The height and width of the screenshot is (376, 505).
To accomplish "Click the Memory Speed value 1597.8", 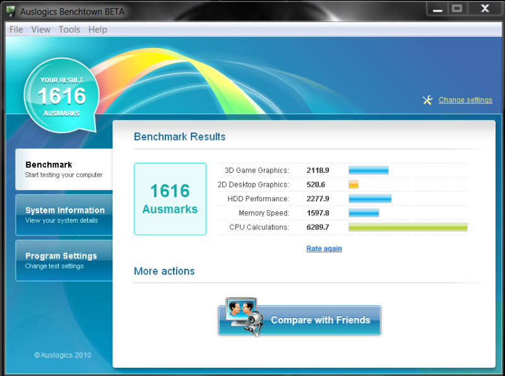I will [x=318, y=213].
